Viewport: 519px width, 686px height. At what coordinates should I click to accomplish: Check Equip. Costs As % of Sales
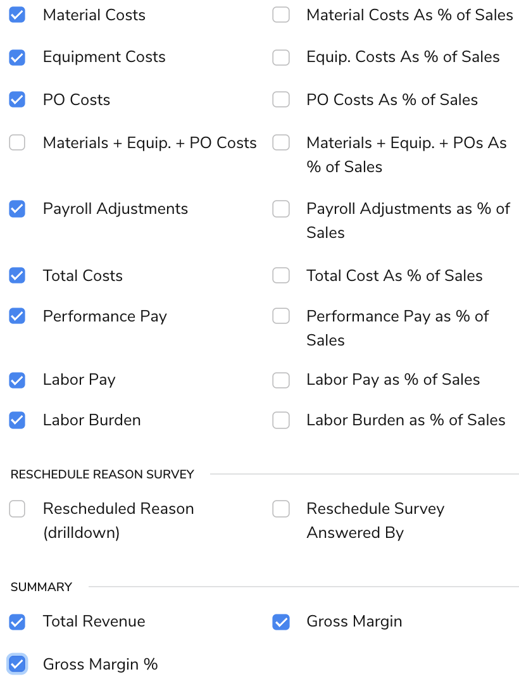tap(281, 57)
